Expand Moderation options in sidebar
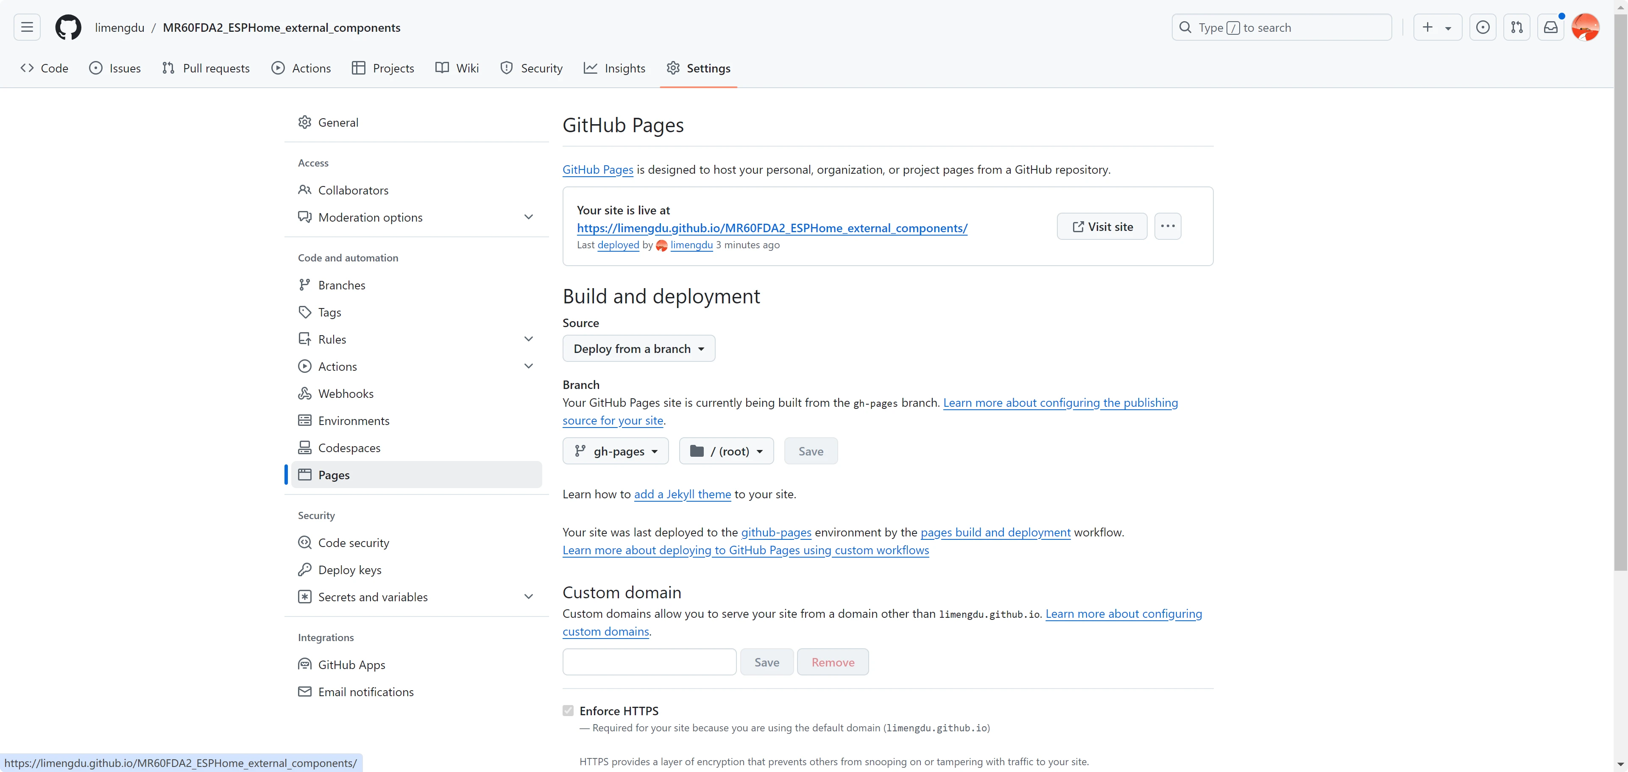Image resolution: width=1628 pixels, height=772 pixels. (528, 217)
